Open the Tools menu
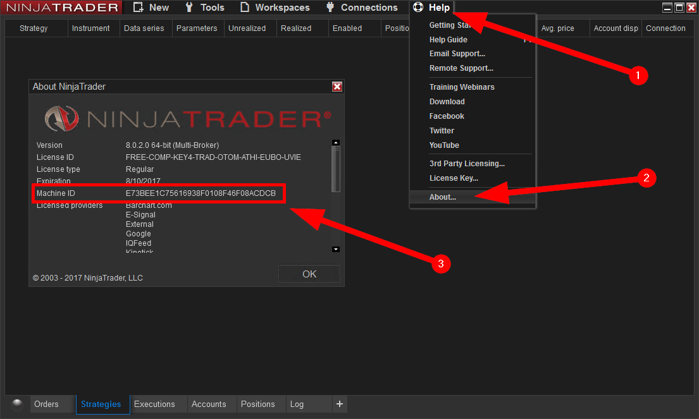The height and width of the screenshot is (419, 699). point(205,8)
